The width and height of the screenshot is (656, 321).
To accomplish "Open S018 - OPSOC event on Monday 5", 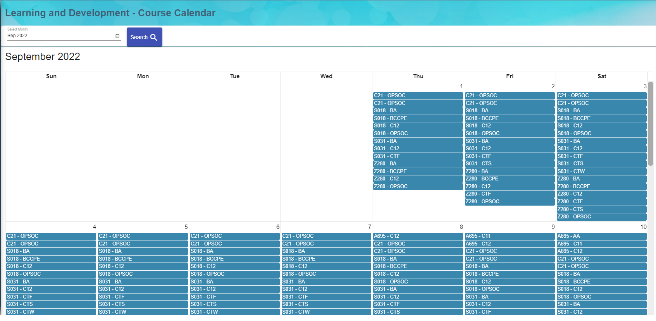I will click(x=143, y=274).
